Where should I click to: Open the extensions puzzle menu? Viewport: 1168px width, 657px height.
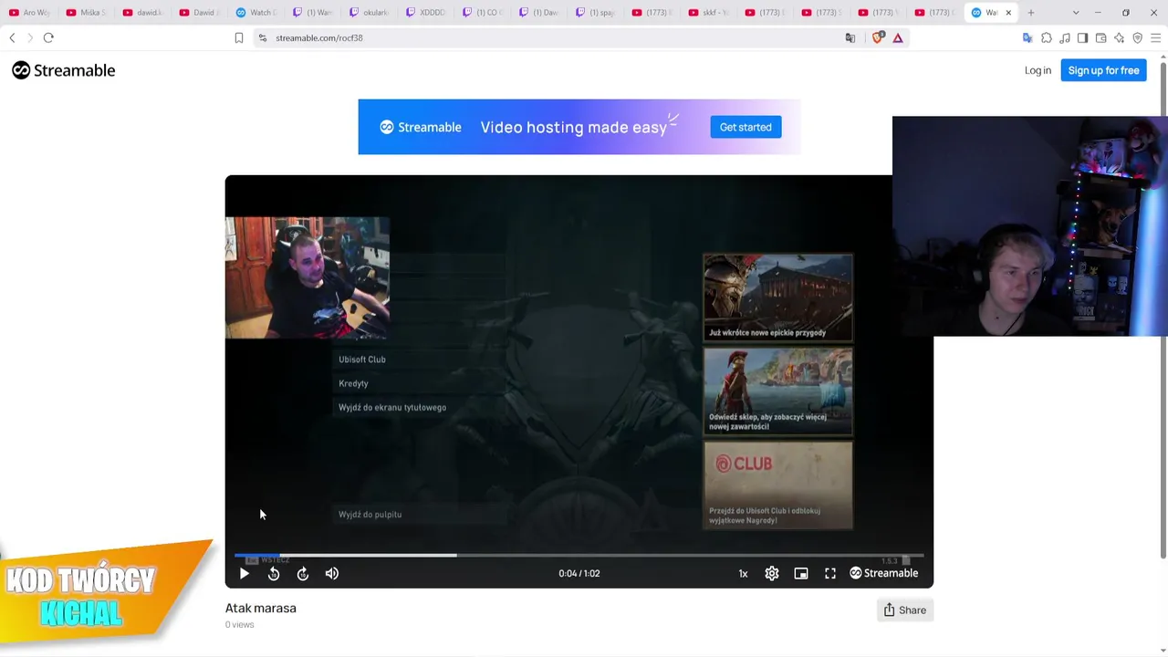(x=1047, y=37)
